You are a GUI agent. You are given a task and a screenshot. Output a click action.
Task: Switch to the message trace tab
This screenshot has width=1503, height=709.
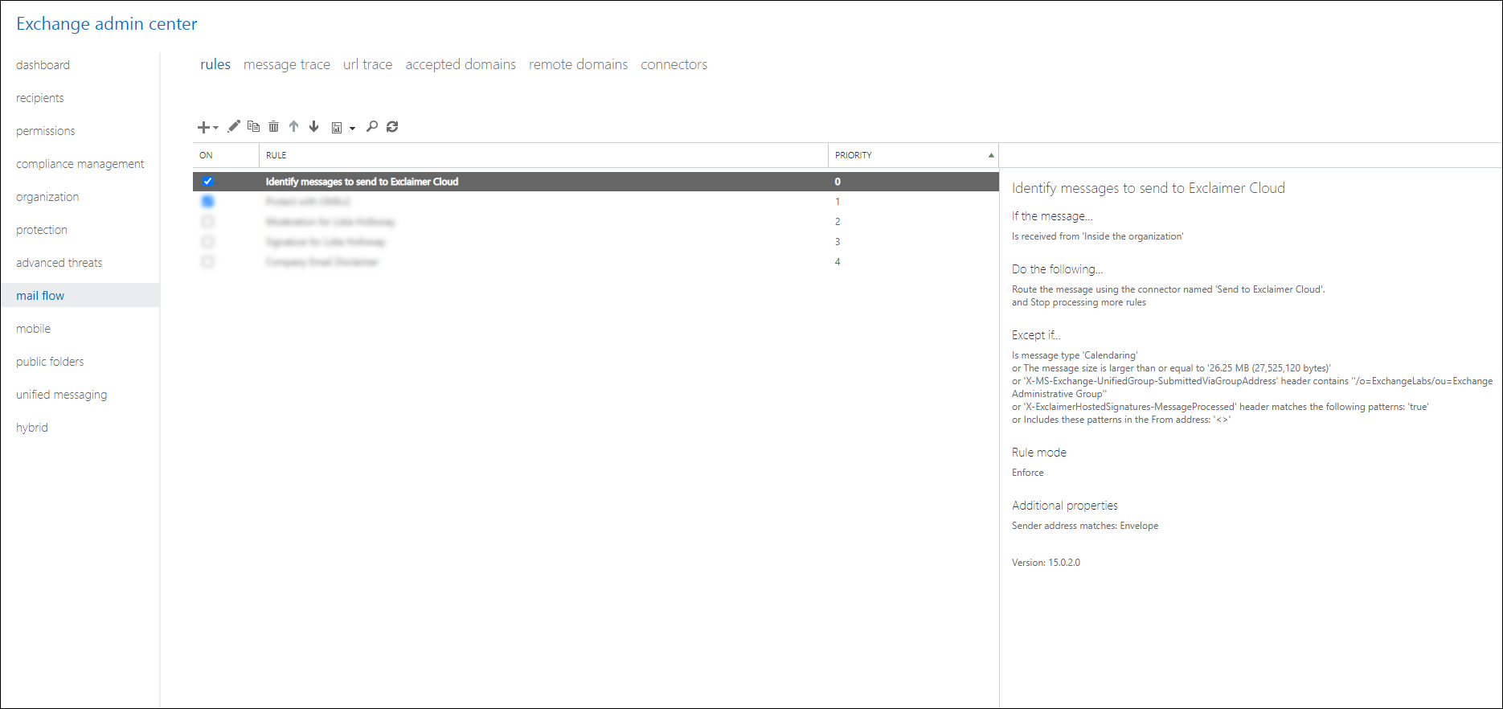(286, 64)
